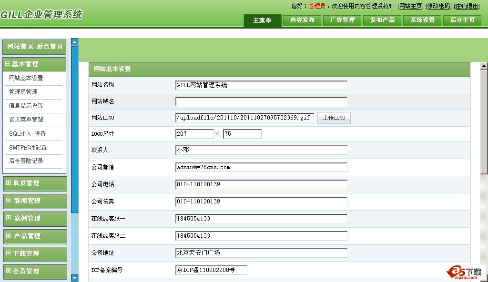The image size is (488, 282).
Task: Click the 产品管理 plus icon
Action: tap(8, 236)
